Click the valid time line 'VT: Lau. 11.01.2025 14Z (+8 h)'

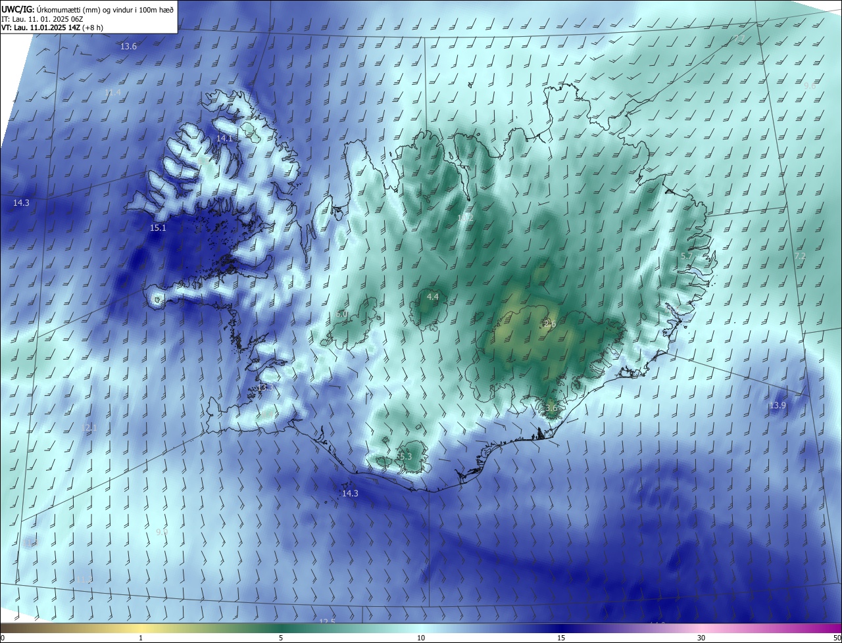pyautogui.click(x=52, y=28)
